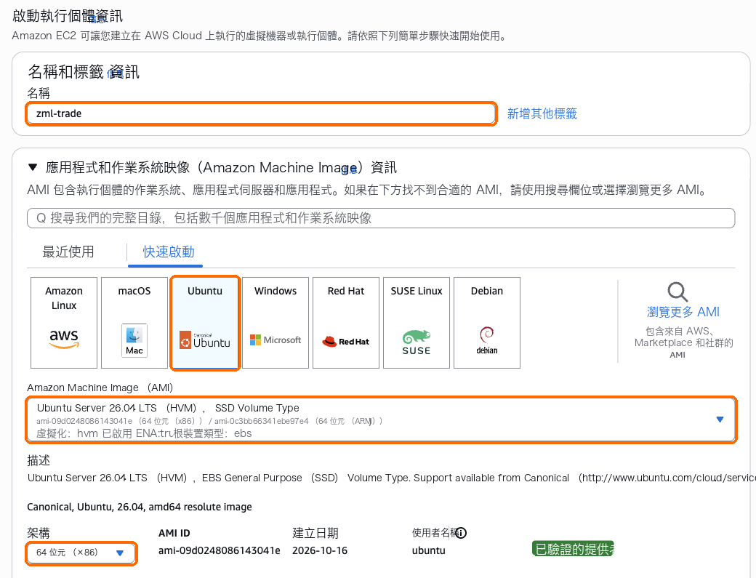Select the Amazon Linux AMI tile
Screen dimensions: 756x578
pos(64,323)
